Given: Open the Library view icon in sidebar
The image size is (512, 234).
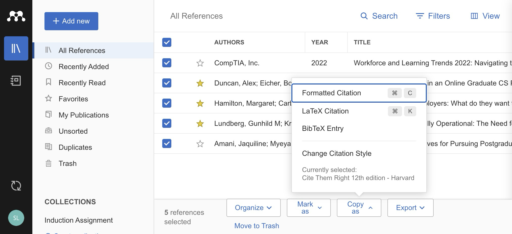Looking at the screenshot, I should point(16,48).
